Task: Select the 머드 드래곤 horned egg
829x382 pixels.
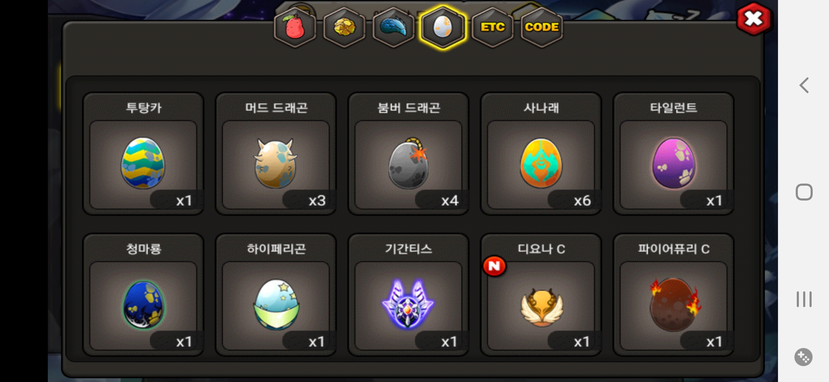Action: (276, 154)
